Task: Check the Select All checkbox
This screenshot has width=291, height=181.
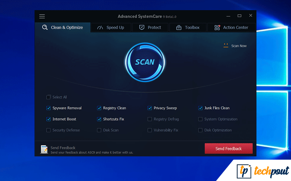Action: [x=48, y=97]
